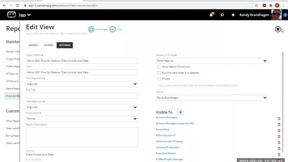This screenshot has height=162, width=288.
Task: Select the Settings tab
Action: coord(65,45)
